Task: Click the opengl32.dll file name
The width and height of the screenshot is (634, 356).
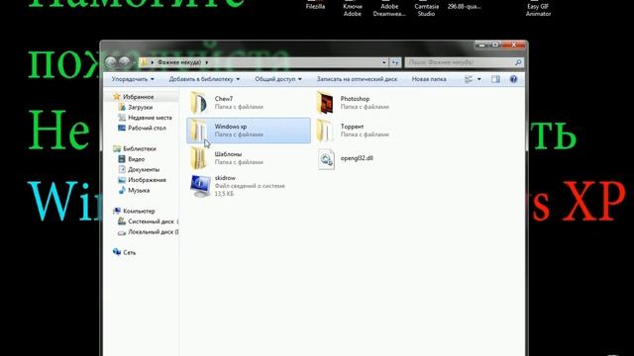Action: (x=357, y=158)
